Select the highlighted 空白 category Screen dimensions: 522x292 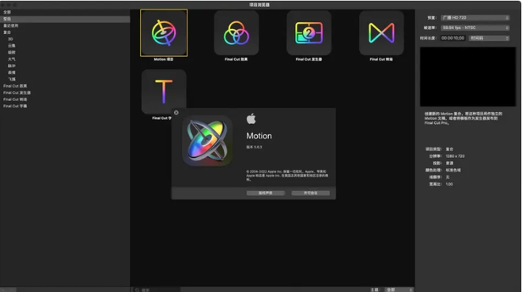pos(65,19)
